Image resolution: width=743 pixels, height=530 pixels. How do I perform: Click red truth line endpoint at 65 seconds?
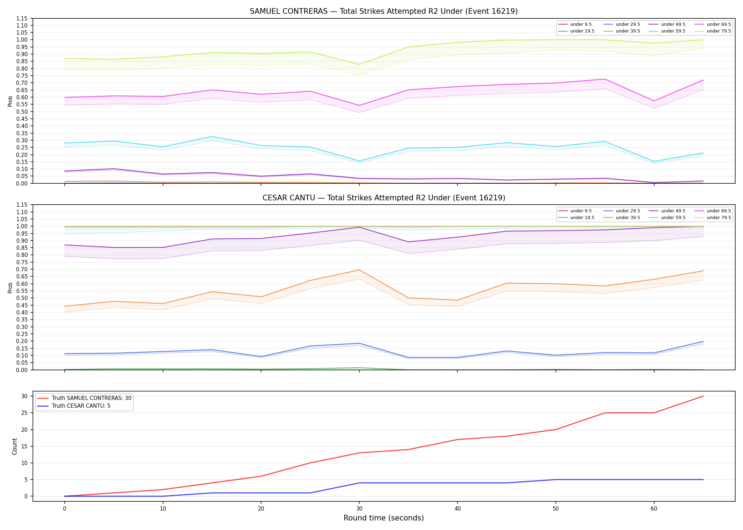point(703,396)
